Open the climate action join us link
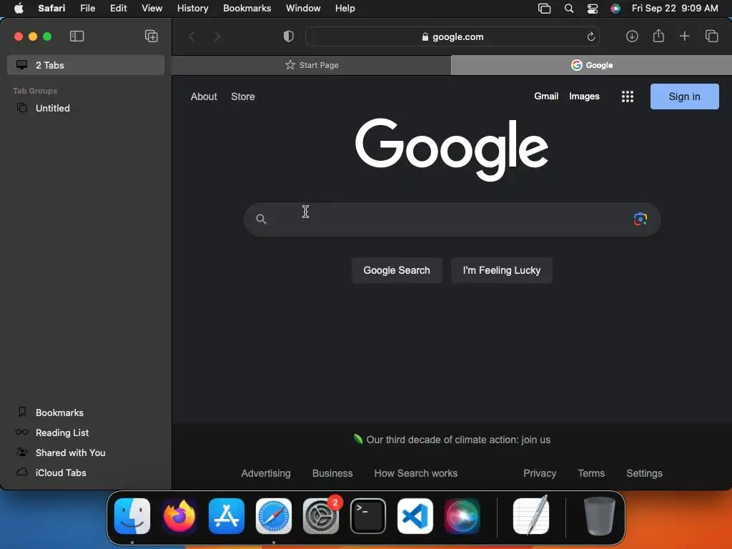 [458, 440]
